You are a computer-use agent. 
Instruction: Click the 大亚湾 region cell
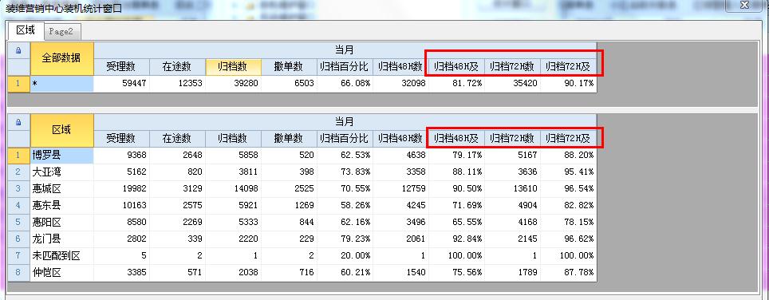click(x=61, y=172)
